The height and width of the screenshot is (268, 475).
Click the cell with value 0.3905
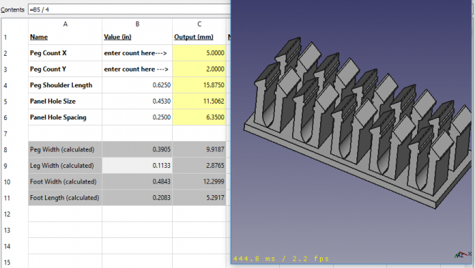137,149
